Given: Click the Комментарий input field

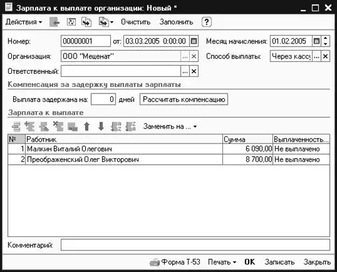Looking at the screenshot, I should (x=195, y=245).
